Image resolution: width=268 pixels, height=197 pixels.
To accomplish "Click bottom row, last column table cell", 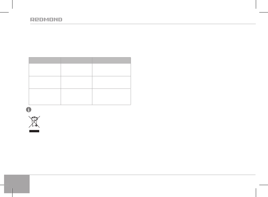I will click(x=111, y=96).
